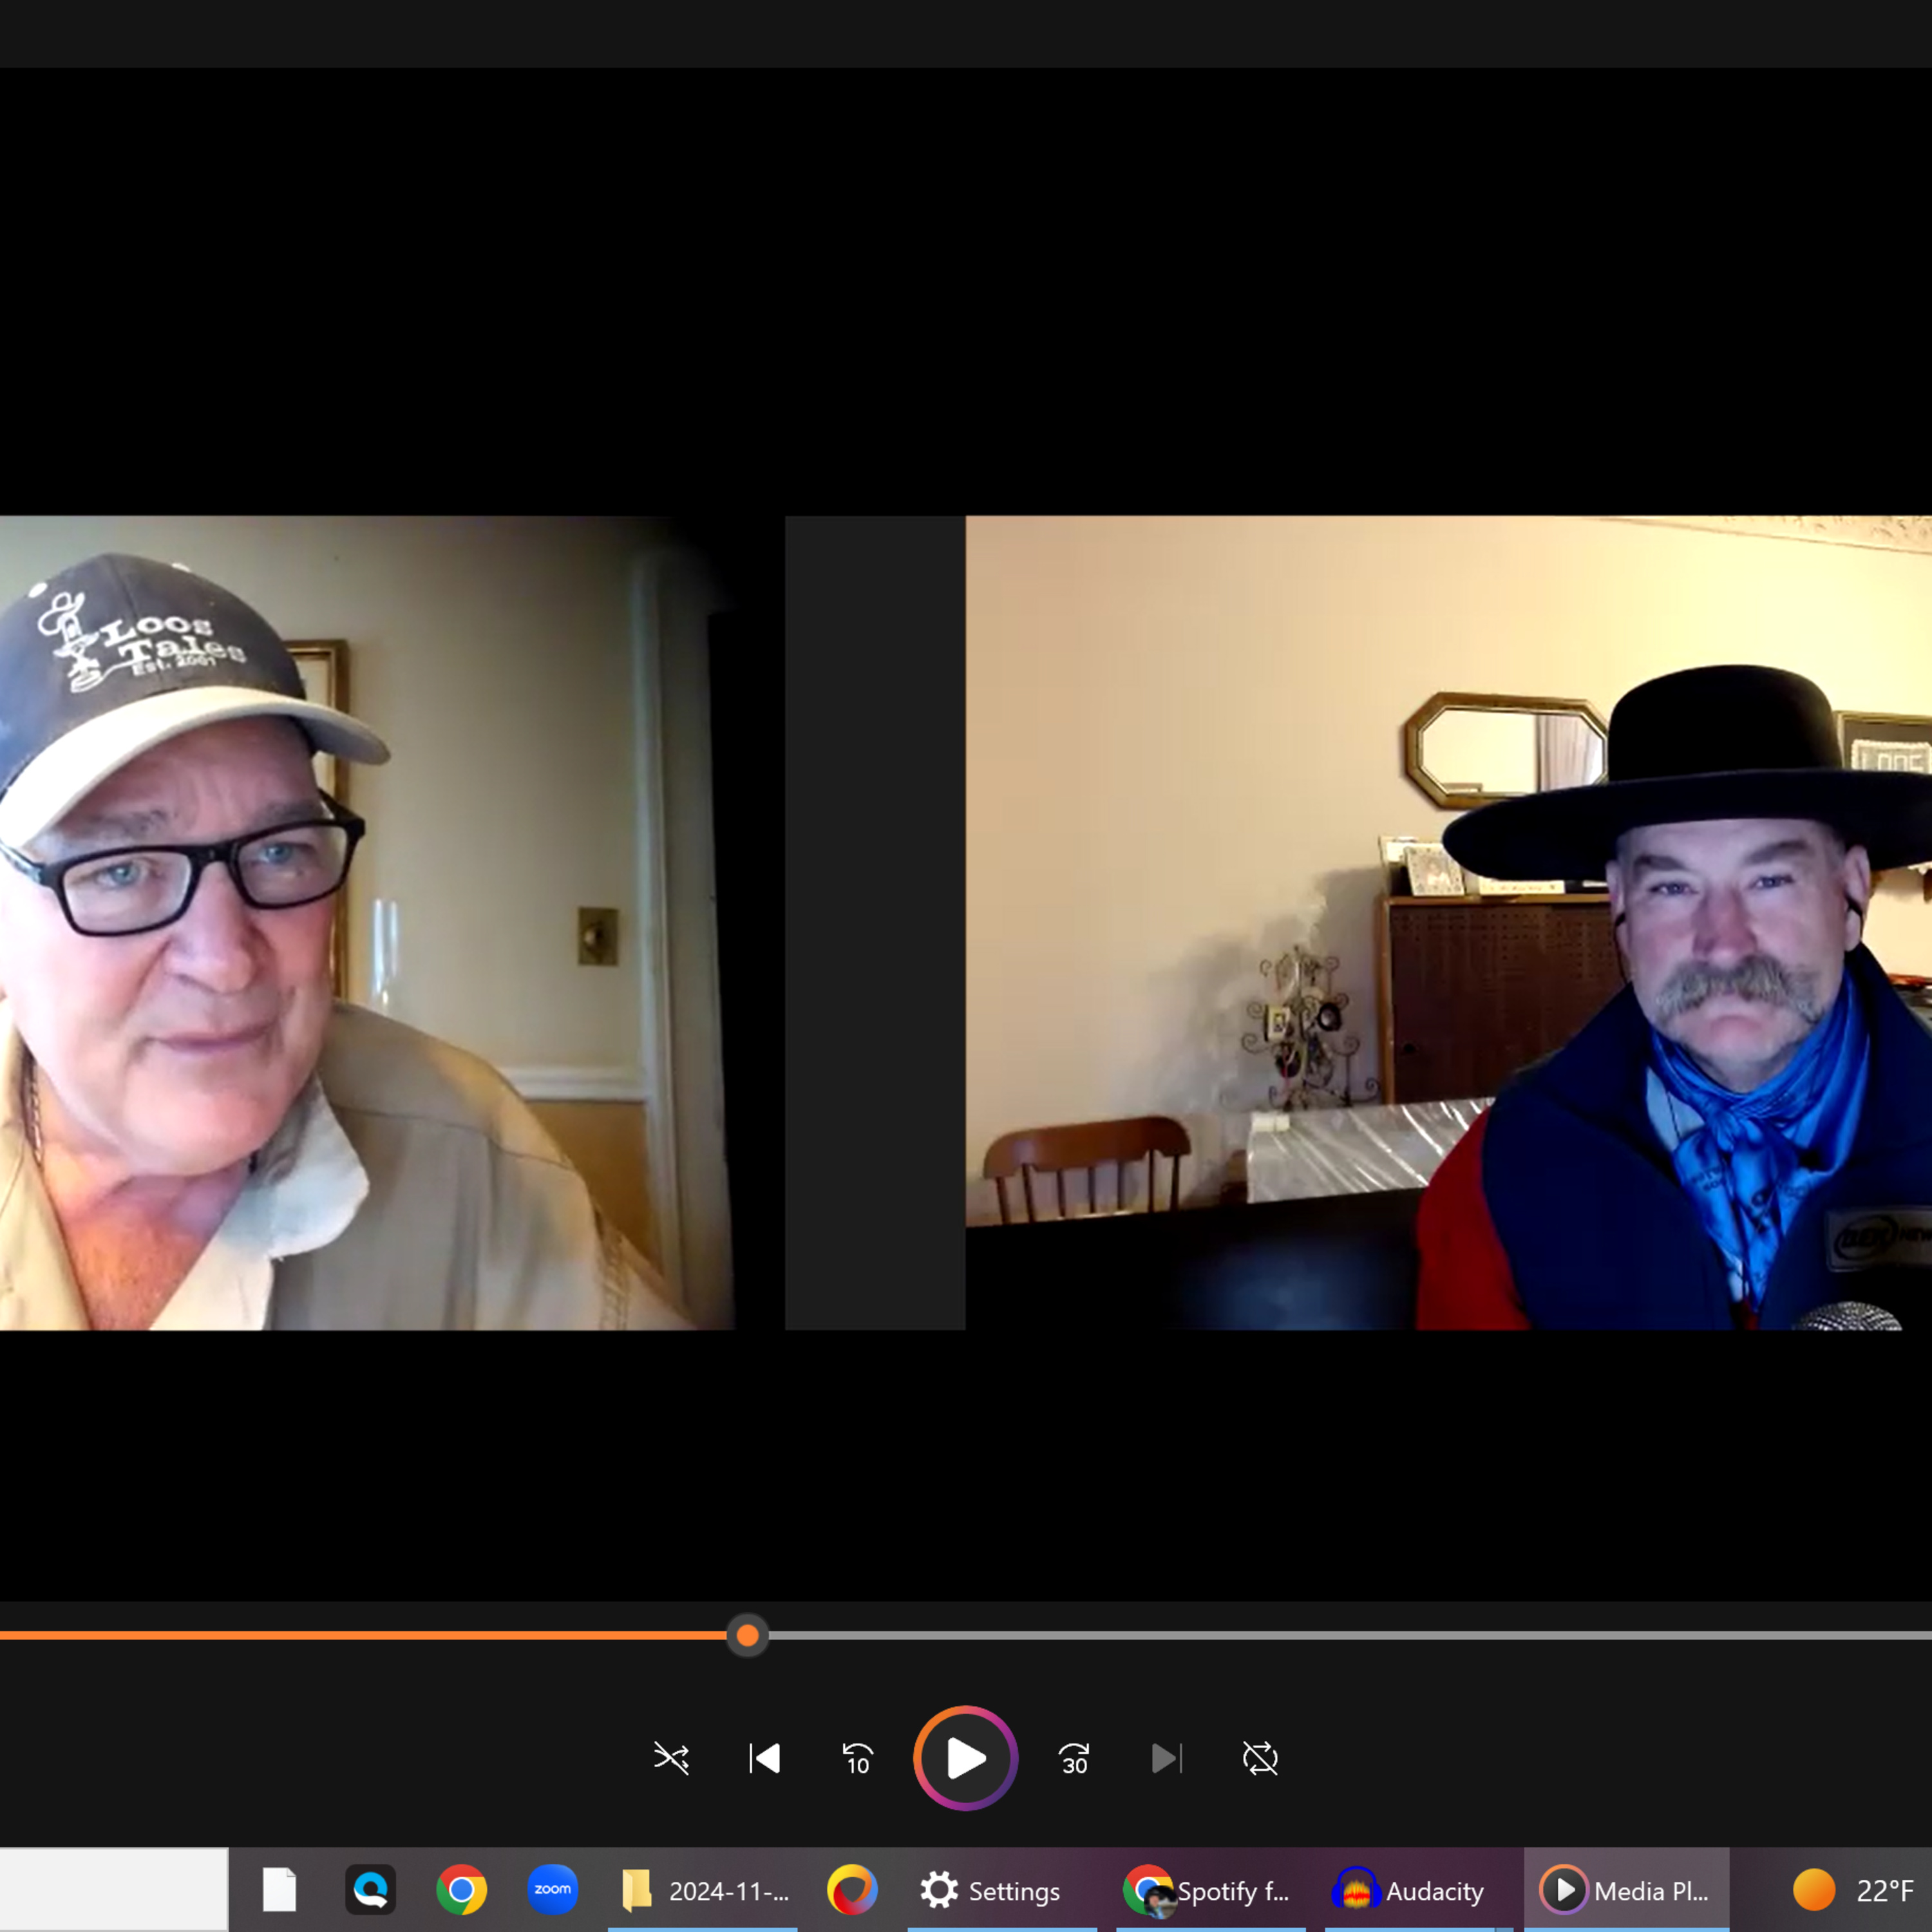Launch Spotify from the taskbar
Viewport: 1932px width, 1932px height.
click(x=1210, y=1890)
